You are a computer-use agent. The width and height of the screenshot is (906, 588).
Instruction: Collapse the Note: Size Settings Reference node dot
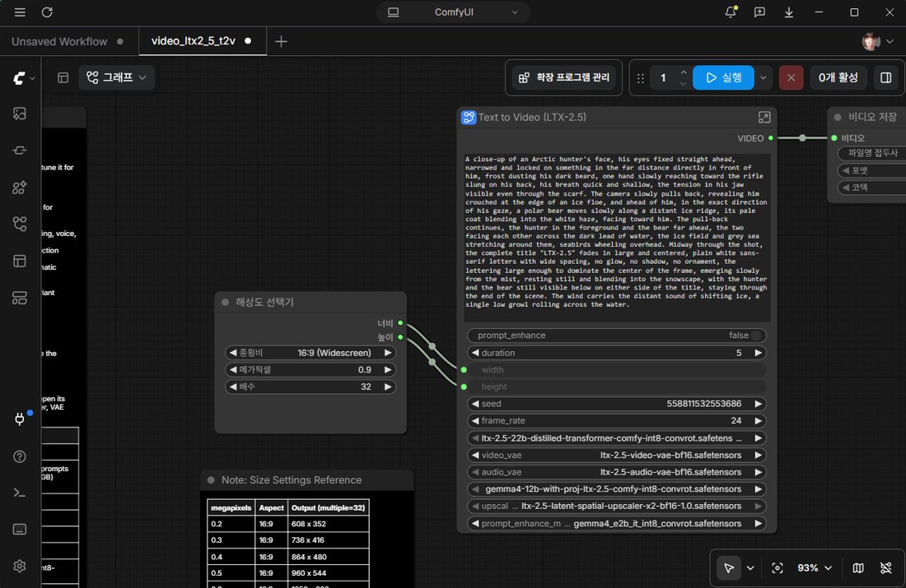pos(211,480)
